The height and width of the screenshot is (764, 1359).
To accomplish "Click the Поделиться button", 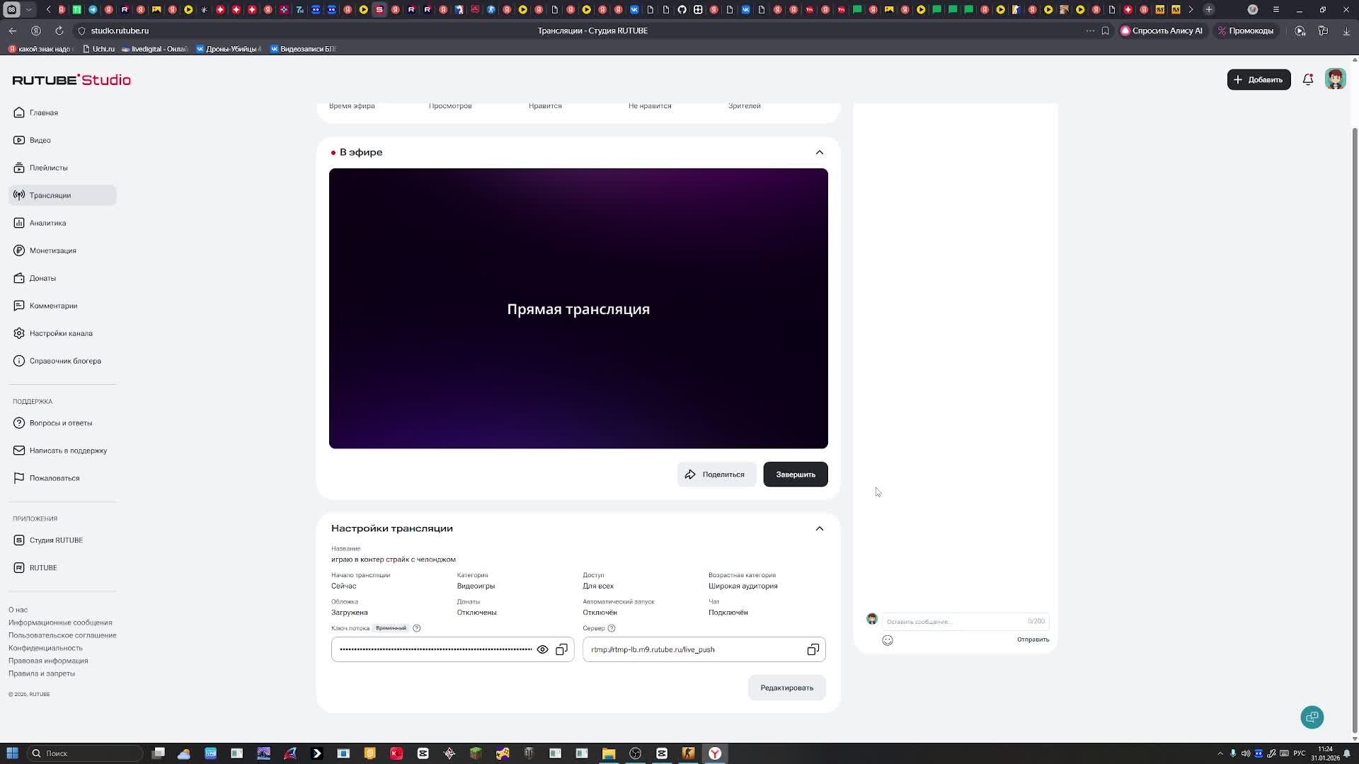I will pos(716,475).
